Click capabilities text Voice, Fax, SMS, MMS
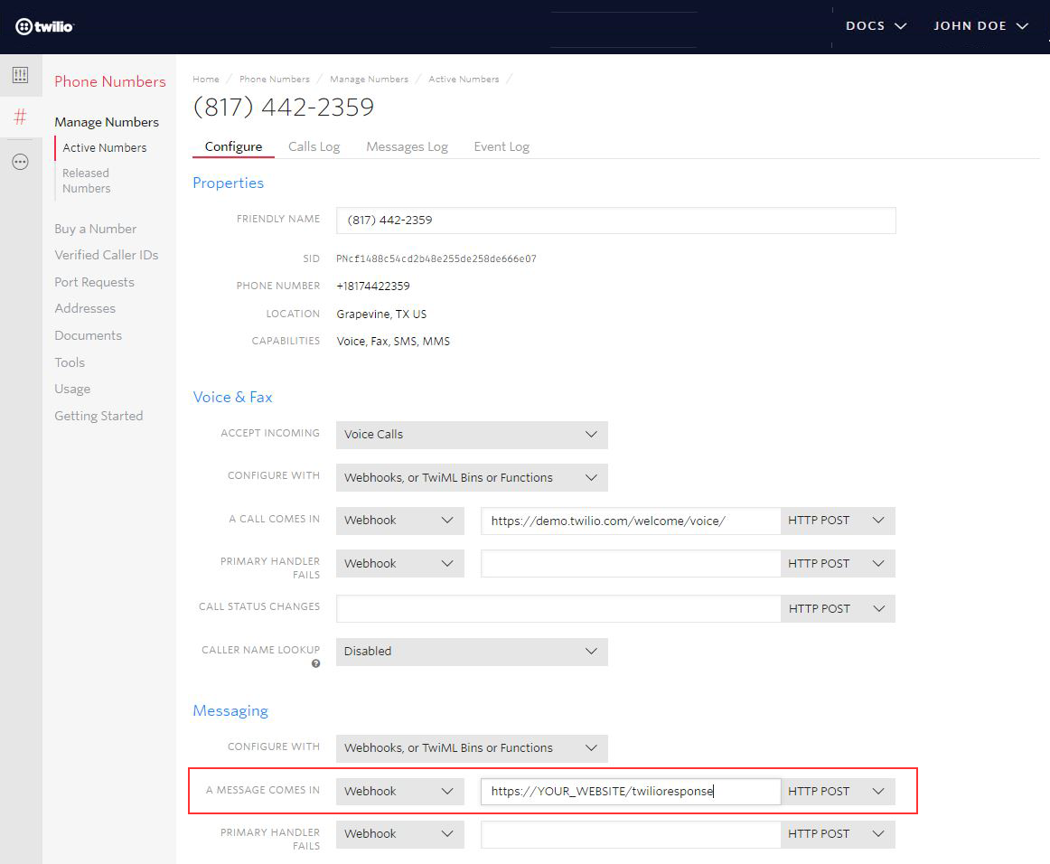1050x864 pixels. [393, 341]
